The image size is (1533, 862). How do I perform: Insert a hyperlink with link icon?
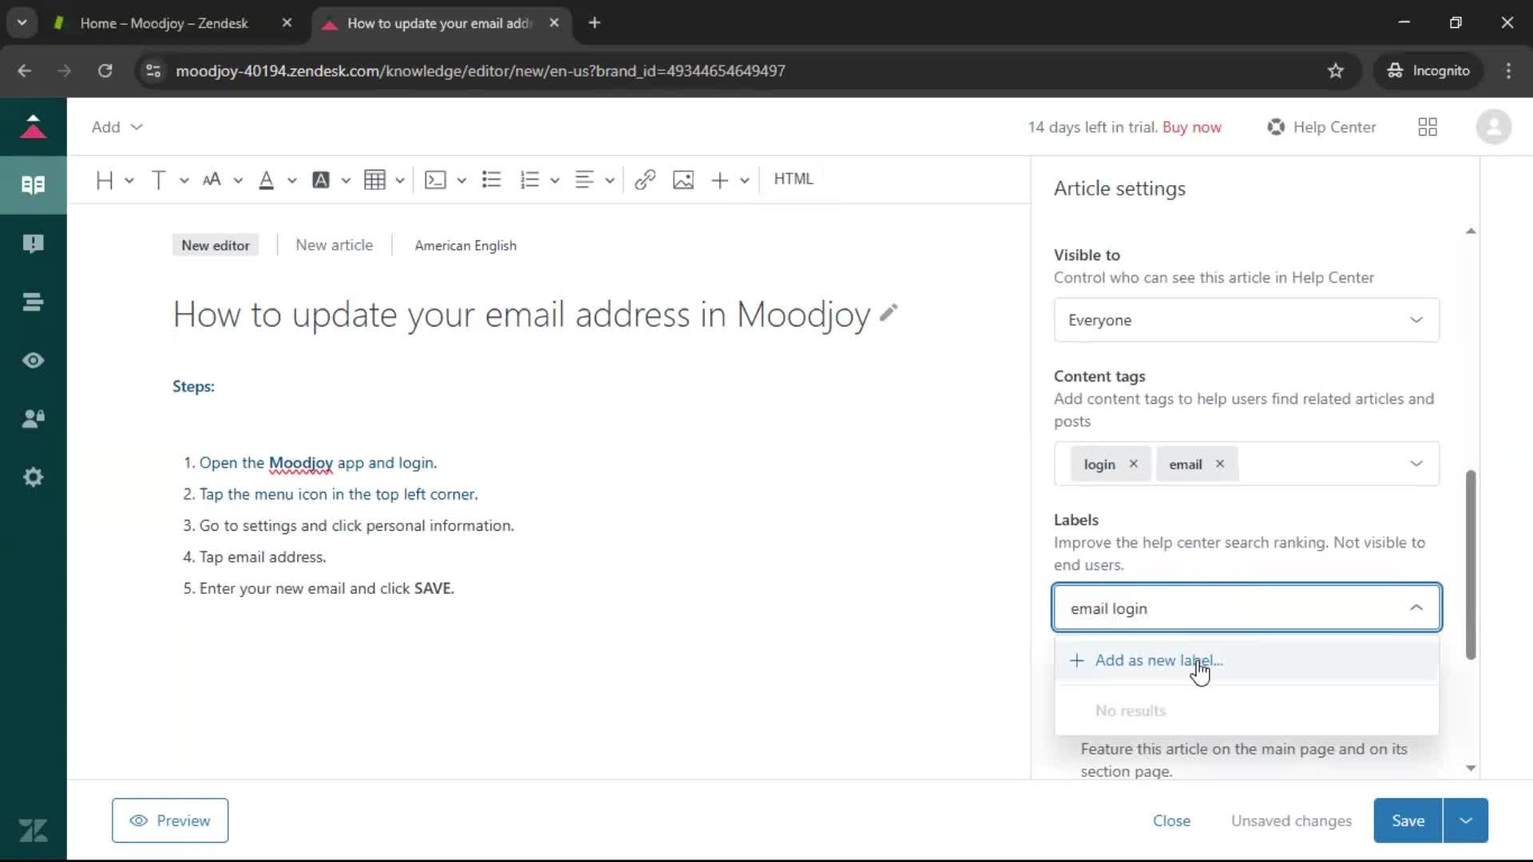pyautogui.click(x=645, y=180)
